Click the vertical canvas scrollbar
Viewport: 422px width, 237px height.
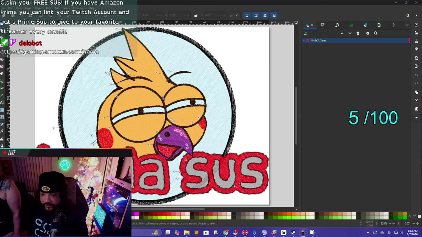pyautogui.click(x=296, y=116)
